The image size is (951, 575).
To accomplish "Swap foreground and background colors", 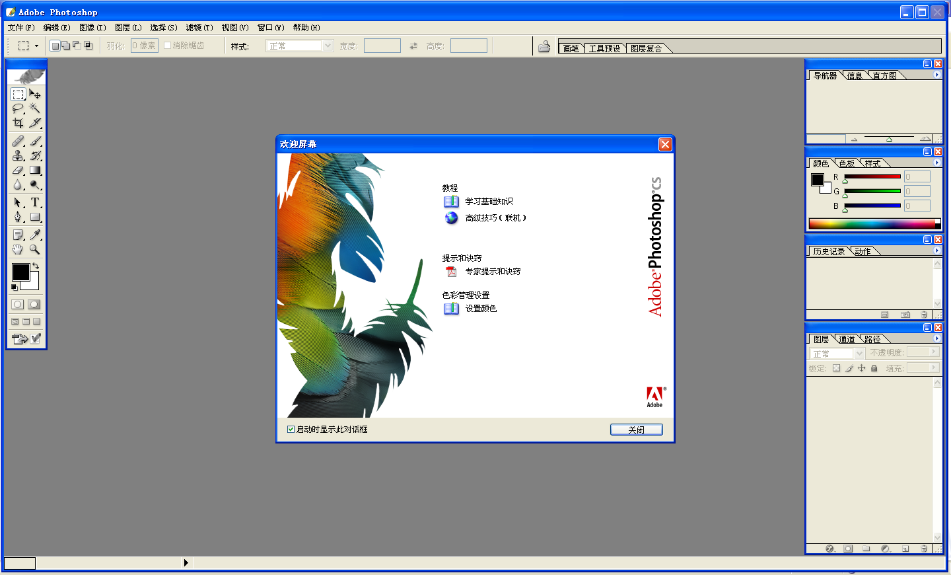I will click(36, 266).
